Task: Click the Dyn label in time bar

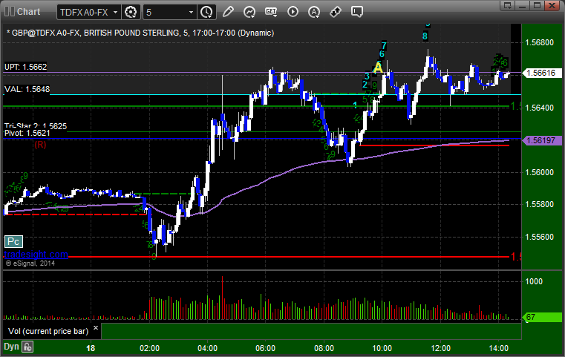Action: coord(11,347)
